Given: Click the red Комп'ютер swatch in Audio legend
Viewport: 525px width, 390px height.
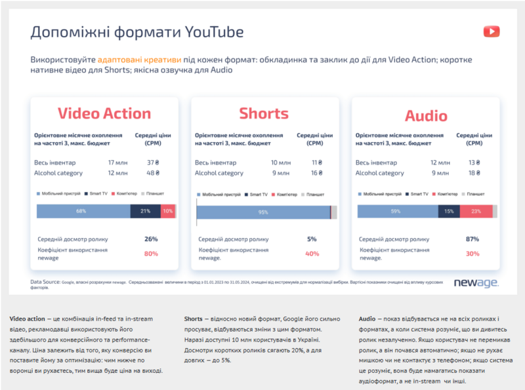Looking at the screenshot, I should click(x=434, y=194).
